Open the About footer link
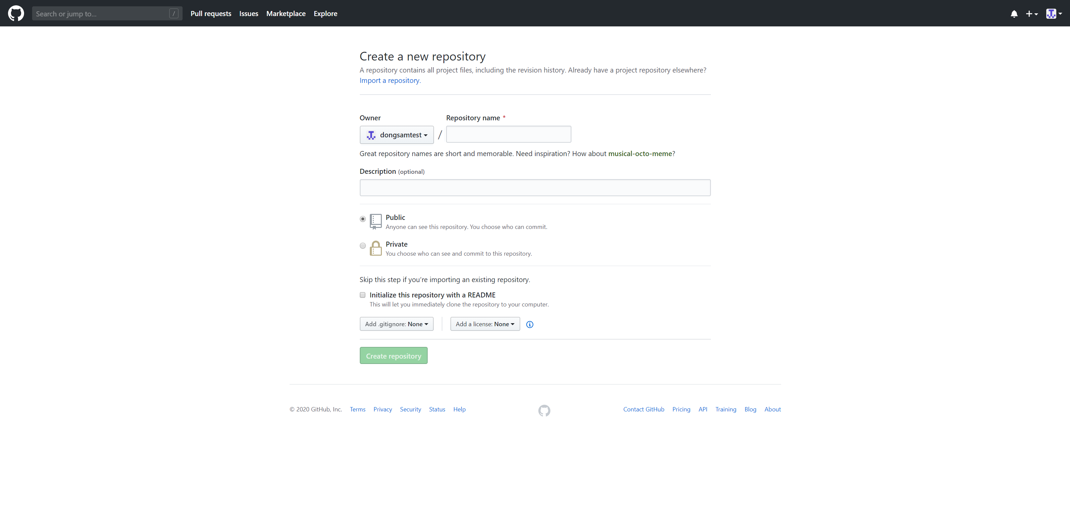This screenshot has width=1070, height=506. pos(773,409)
